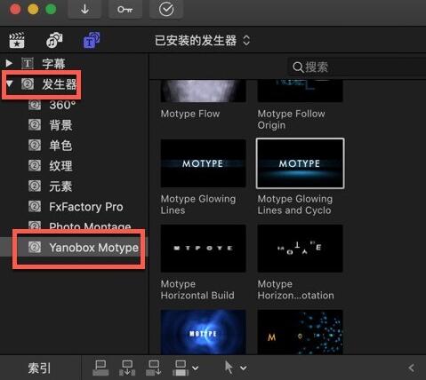Image resolution: width=426 pixels, height=380 pixels.
Task: Click the append clip button
Action: pos(154,368)
